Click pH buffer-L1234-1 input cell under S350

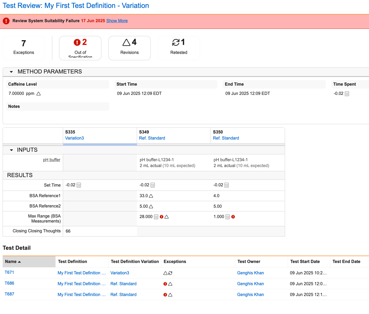click(x=248, y=163)
